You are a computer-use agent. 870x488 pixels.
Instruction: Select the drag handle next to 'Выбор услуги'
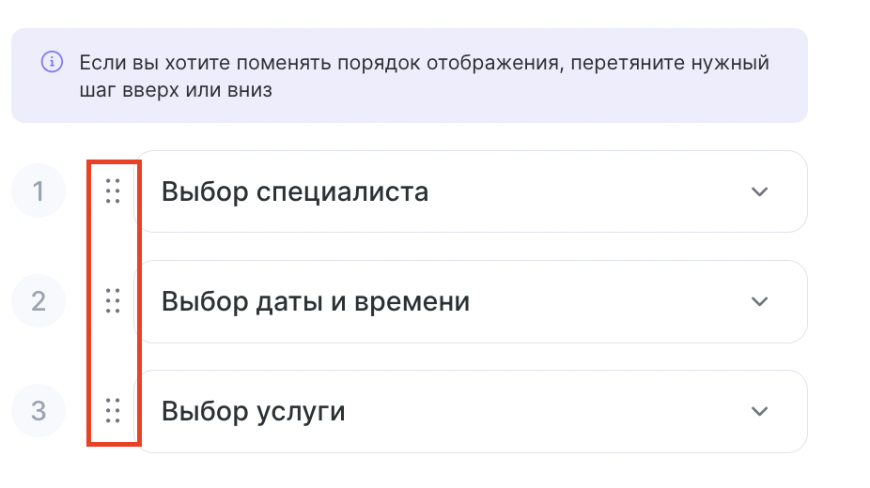pos(113,410)
